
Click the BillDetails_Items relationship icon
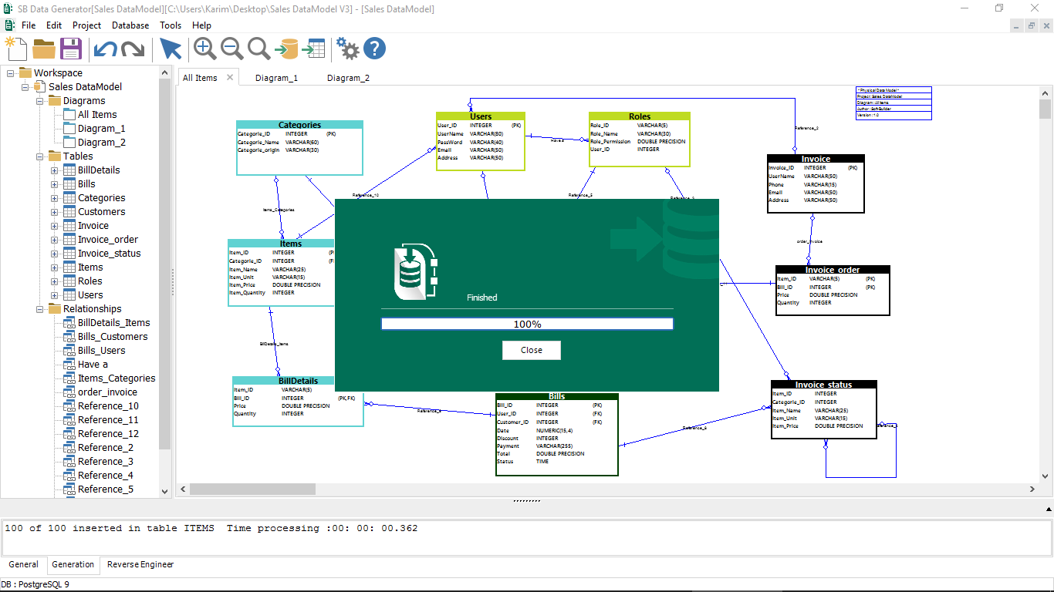click(69, 322)
